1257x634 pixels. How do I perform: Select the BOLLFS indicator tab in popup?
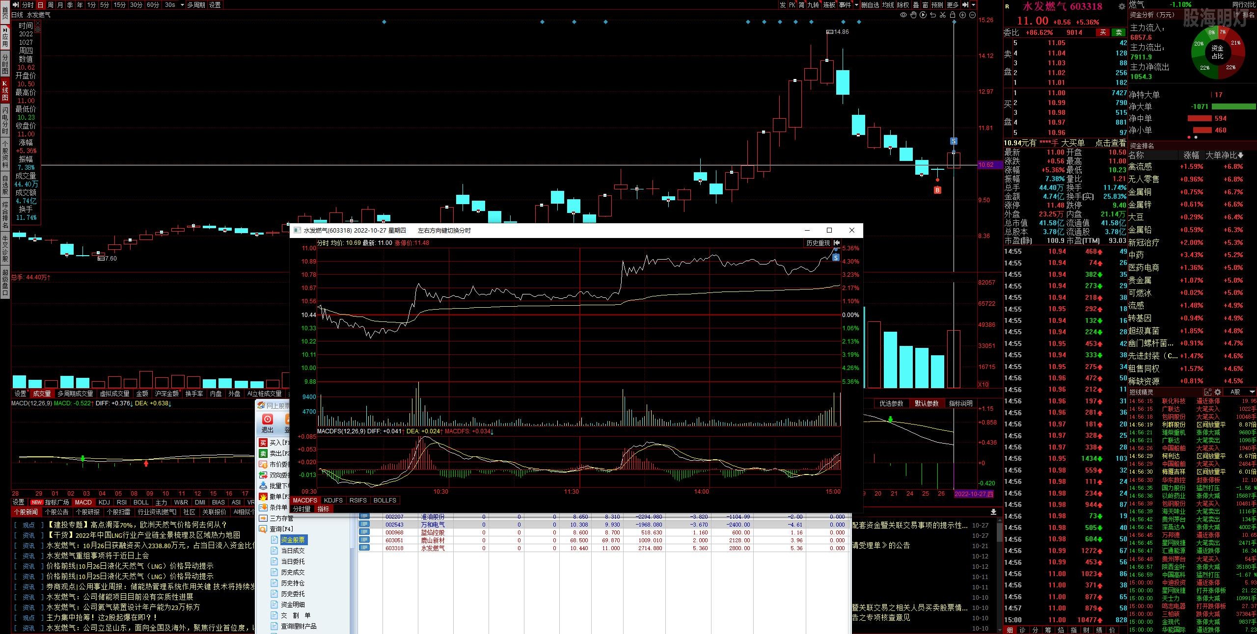tap(385, 501)
